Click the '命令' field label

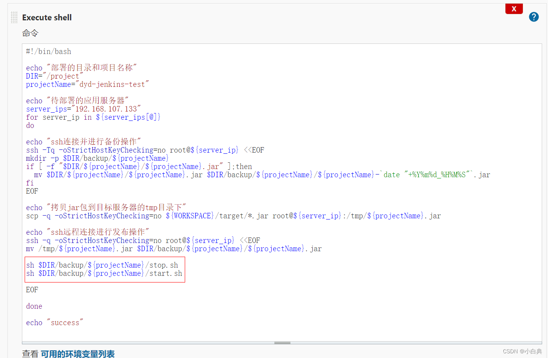(x=30, y=33)
